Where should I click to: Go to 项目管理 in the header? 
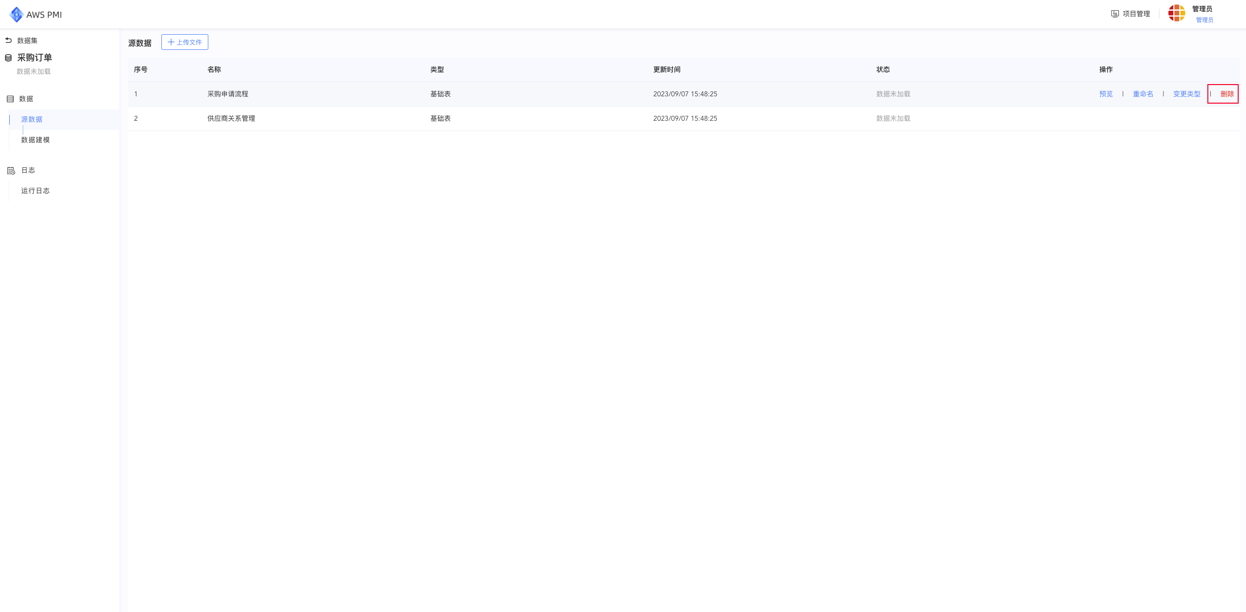pos(1136,14)
